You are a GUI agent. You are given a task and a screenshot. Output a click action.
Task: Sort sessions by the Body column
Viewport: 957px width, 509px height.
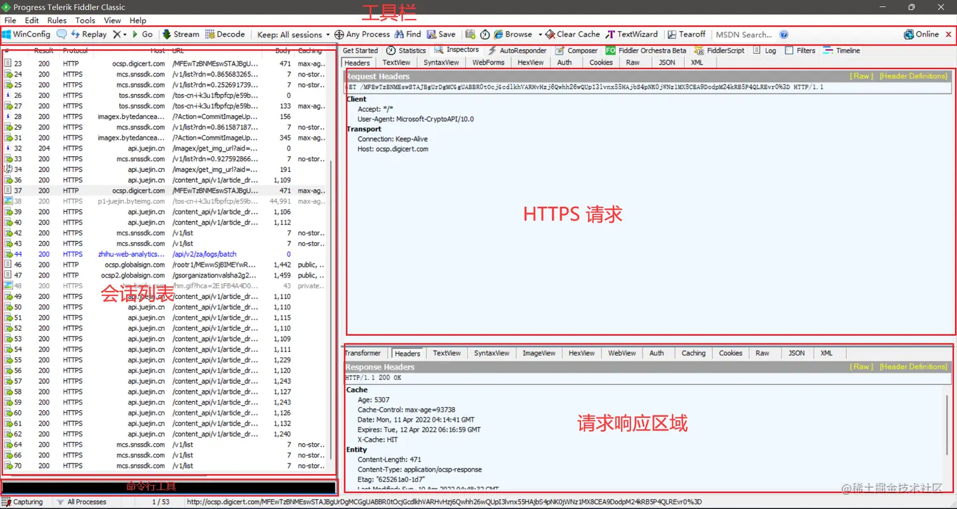[284, 51]
